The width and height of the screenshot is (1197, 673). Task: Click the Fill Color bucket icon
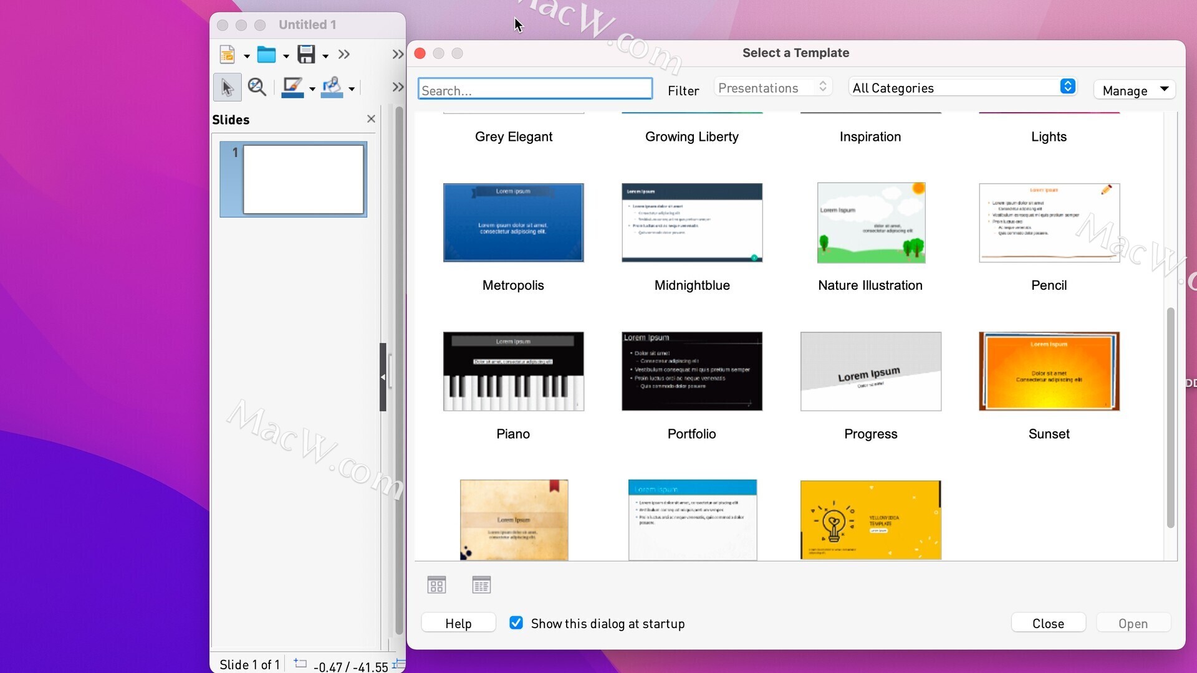pyautogui.click(x=332, y=87)
